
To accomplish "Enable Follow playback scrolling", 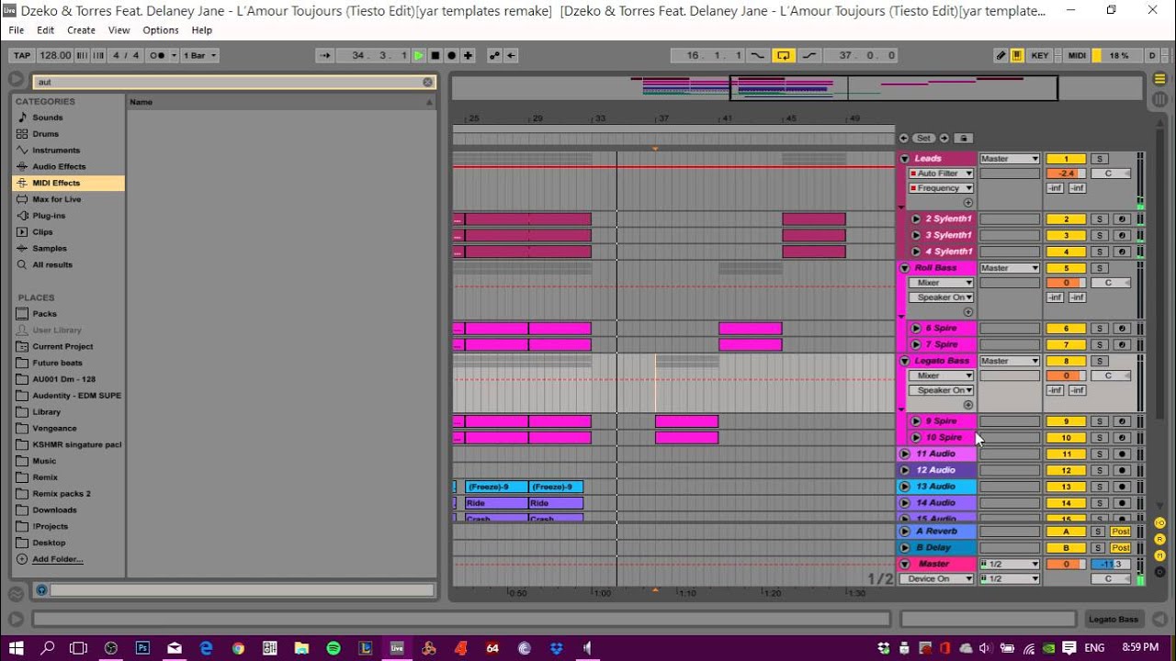I will [325, 55].
